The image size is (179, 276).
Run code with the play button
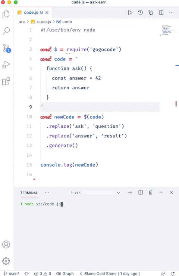tap(130, 12)
